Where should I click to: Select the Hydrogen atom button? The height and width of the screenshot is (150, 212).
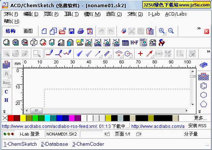[6, 100]
